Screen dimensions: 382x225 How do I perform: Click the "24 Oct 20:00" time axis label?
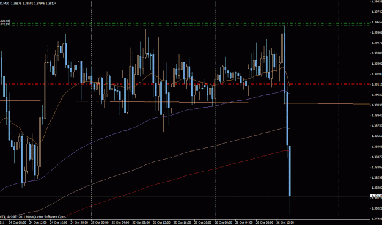pyautogui.click(x=79, y=223)
